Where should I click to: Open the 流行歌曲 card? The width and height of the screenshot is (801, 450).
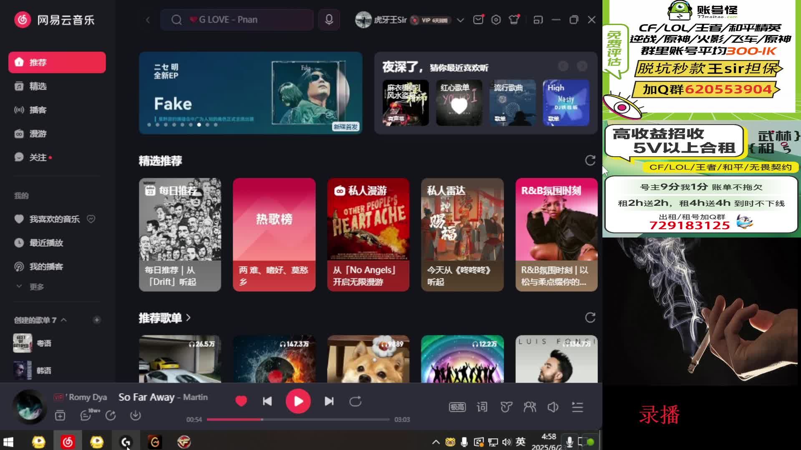coord(512,102)
